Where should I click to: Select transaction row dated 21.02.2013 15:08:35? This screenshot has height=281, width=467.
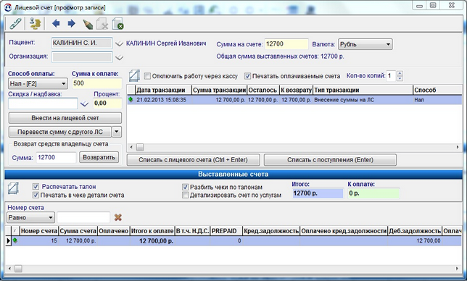click(x=294, y=100)
